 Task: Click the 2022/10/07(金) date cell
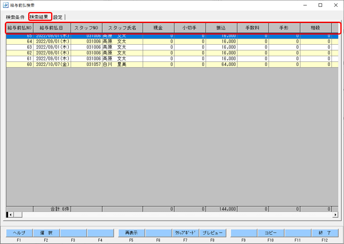pyautogui.click(x=52, y=64)
